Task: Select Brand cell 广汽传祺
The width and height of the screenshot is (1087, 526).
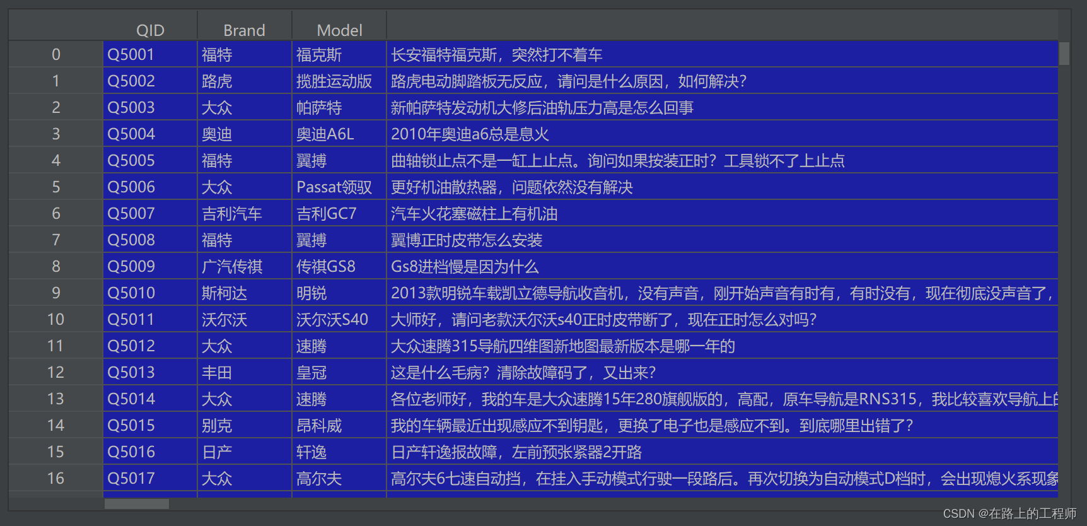Action: click(x=245, y=267)
